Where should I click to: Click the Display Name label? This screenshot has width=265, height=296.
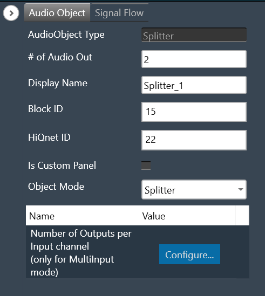(x=58, y=83)
